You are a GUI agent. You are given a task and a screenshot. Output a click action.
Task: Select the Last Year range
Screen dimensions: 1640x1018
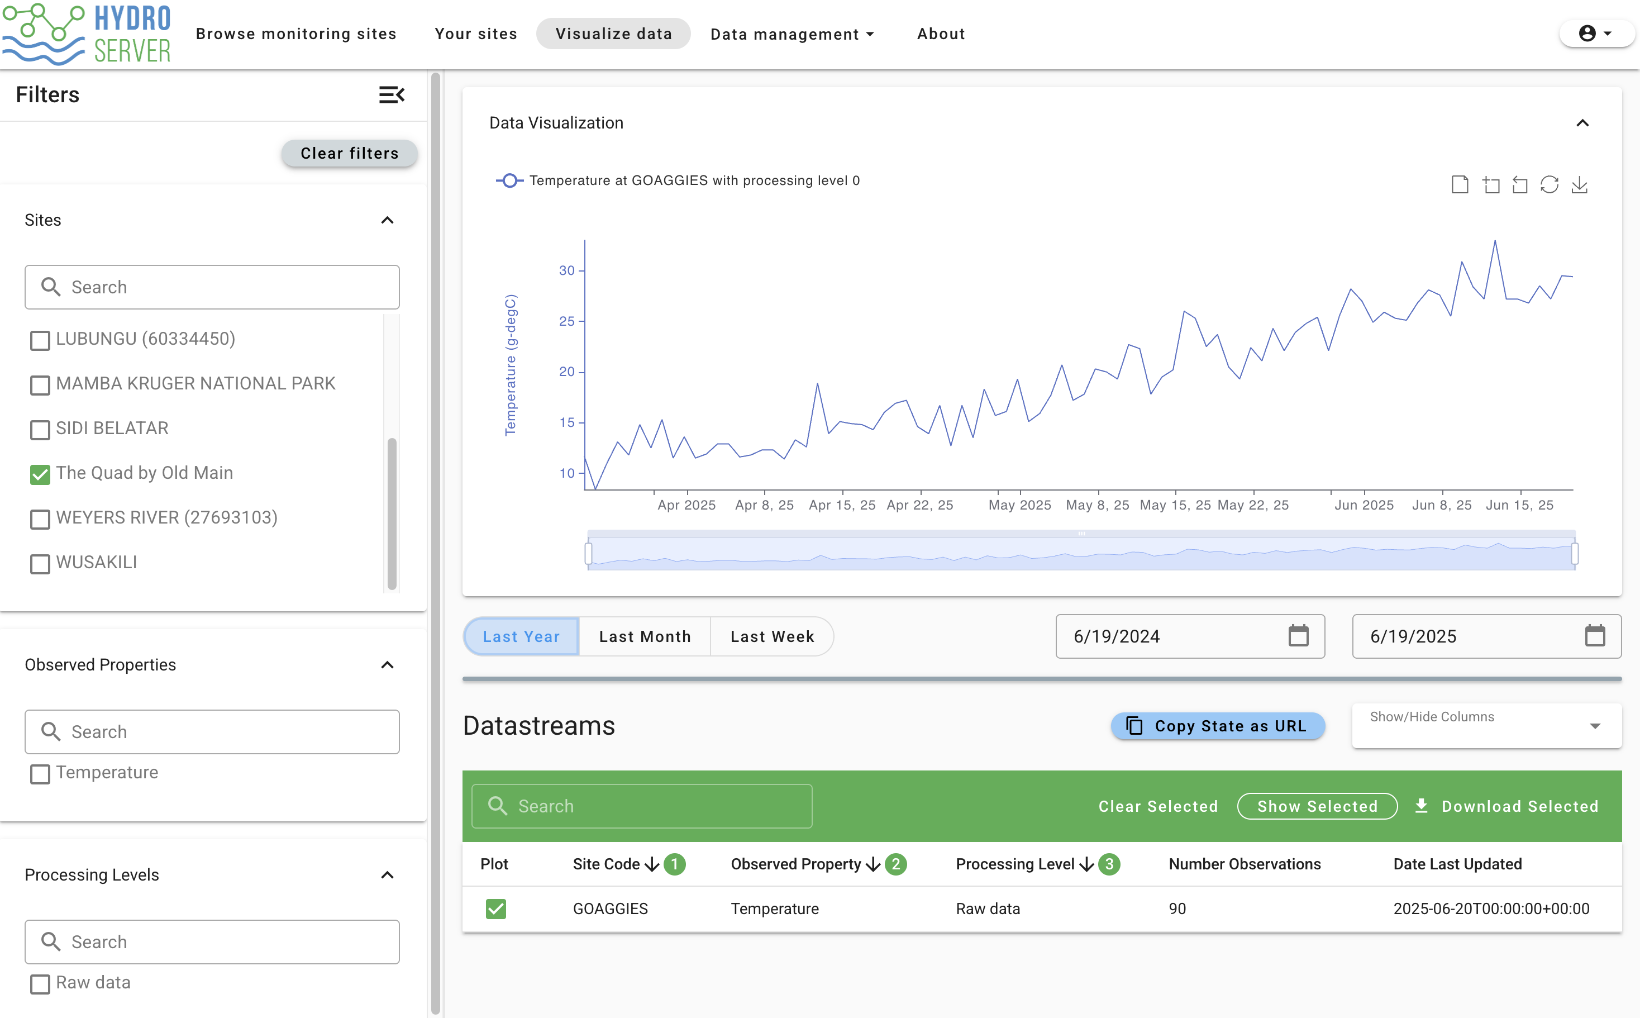[521, 636]
